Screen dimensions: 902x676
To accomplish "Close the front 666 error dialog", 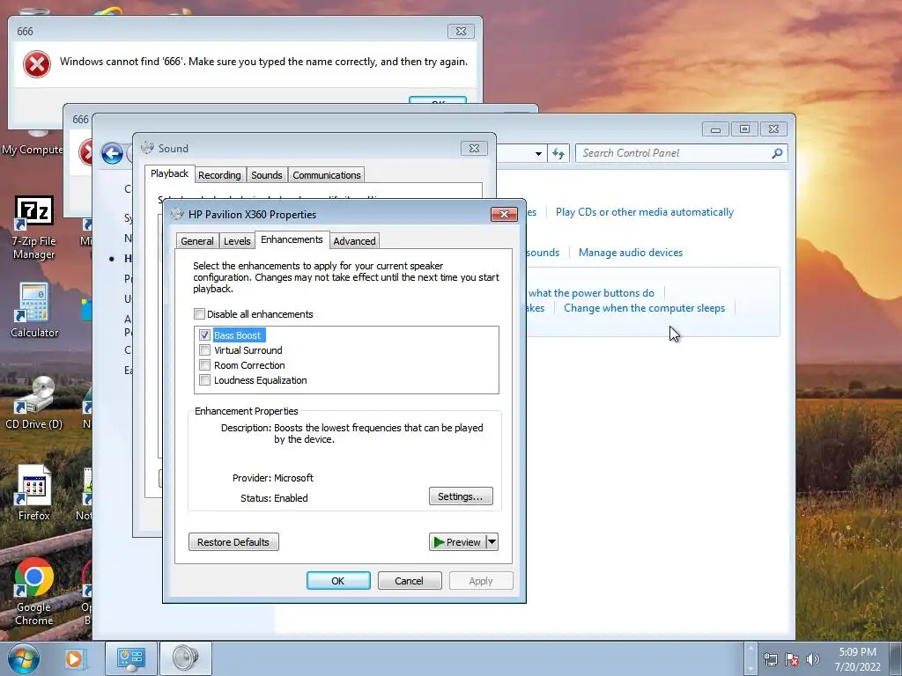I will [461, 31].
